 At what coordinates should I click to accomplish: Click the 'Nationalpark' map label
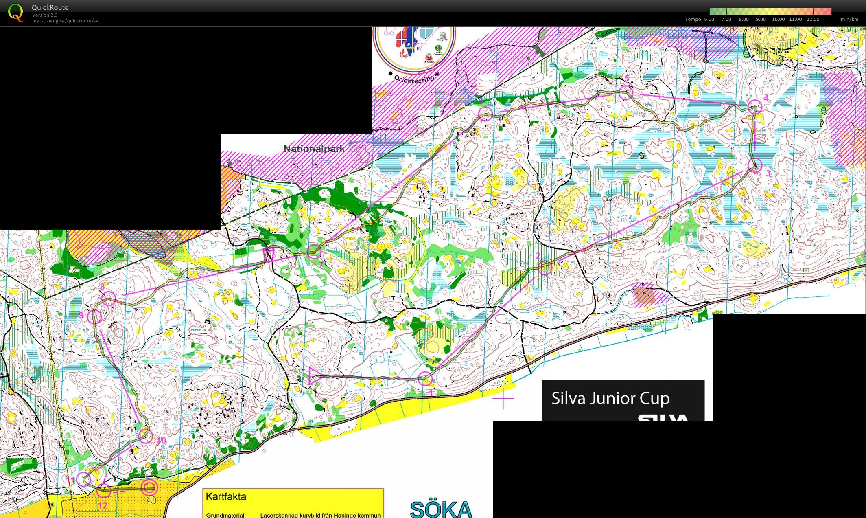pyautogui.click(x=314, y=149)
